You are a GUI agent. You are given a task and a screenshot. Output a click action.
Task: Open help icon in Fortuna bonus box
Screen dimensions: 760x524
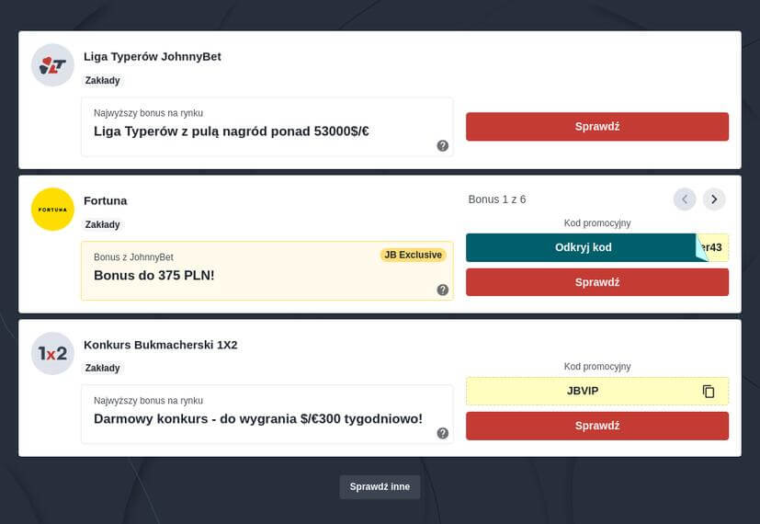click(x=442, y=290)
